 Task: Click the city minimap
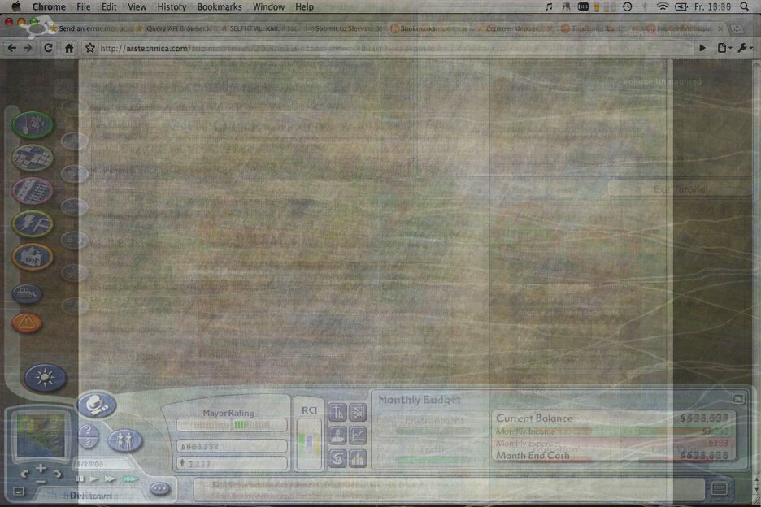41,435
